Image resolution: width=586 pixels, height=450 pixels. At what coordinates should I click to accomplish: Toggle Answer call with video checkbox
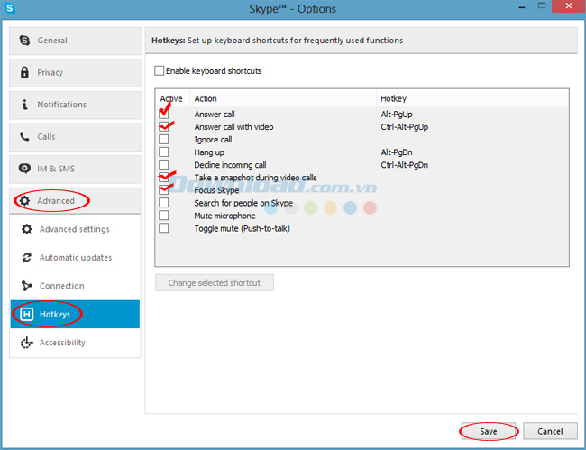pyautogui.click(x=164, y=126)
